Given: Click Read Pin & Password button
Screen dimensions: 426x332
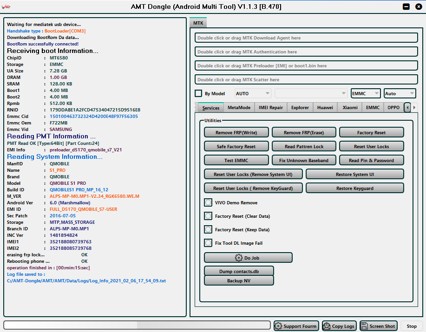Looking at the screenshot, I should pyautogui.click(x=371, y=160).
